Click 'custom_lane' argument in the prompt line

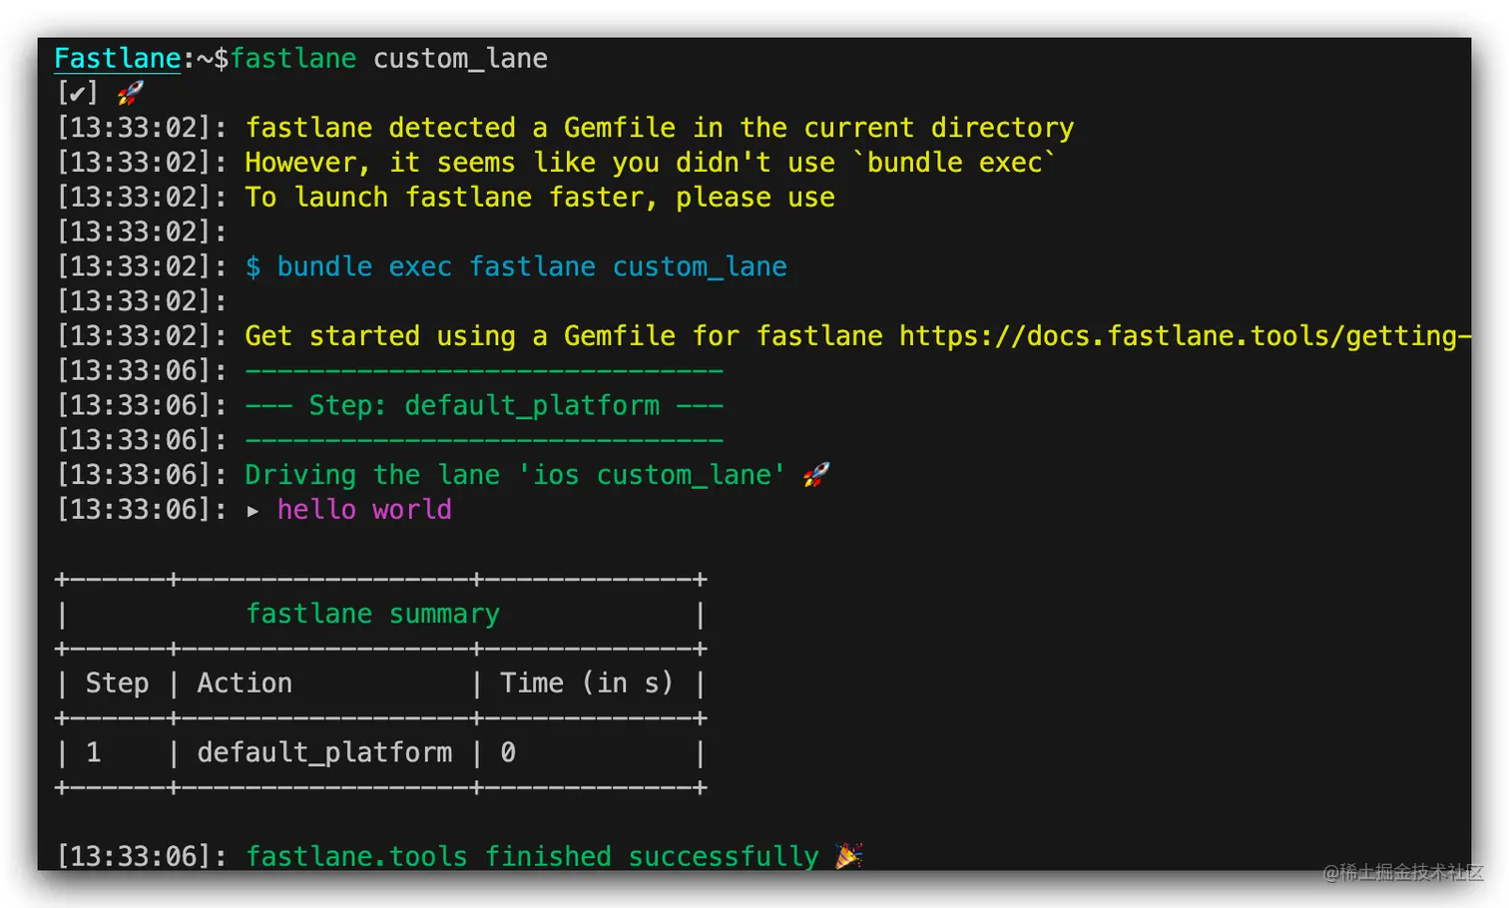[x=460, y=59]
